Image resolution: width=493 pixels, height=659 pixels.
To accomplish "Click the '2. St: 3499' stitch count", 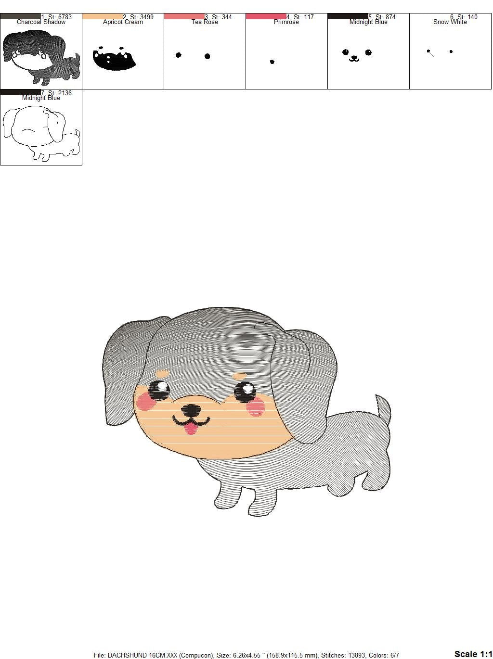I will pos(138,17).
